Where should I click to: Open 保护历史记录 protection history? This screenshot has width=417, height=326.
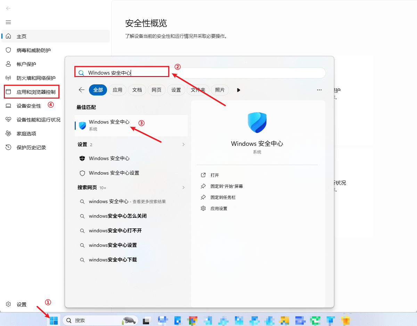[x=31, y=148]
